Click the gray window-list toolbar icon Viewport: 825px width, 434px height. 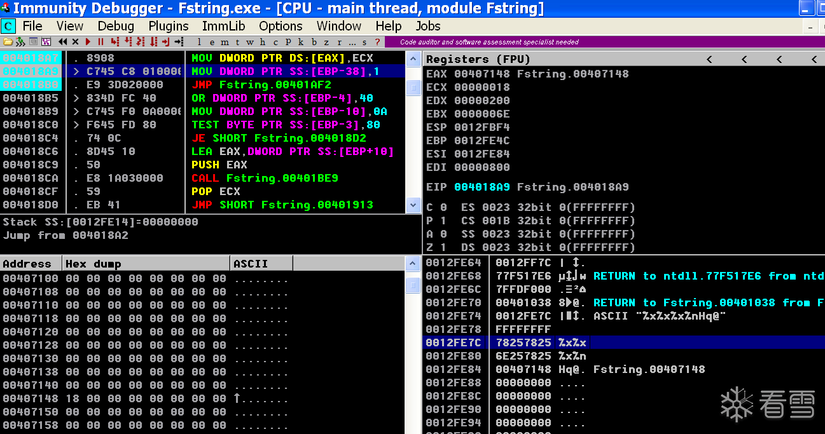33,42
